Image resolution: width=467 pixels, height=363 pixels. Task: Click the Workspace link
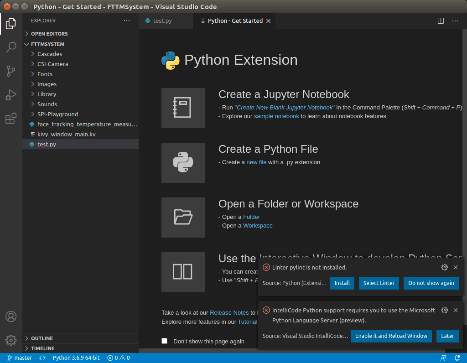258,226
